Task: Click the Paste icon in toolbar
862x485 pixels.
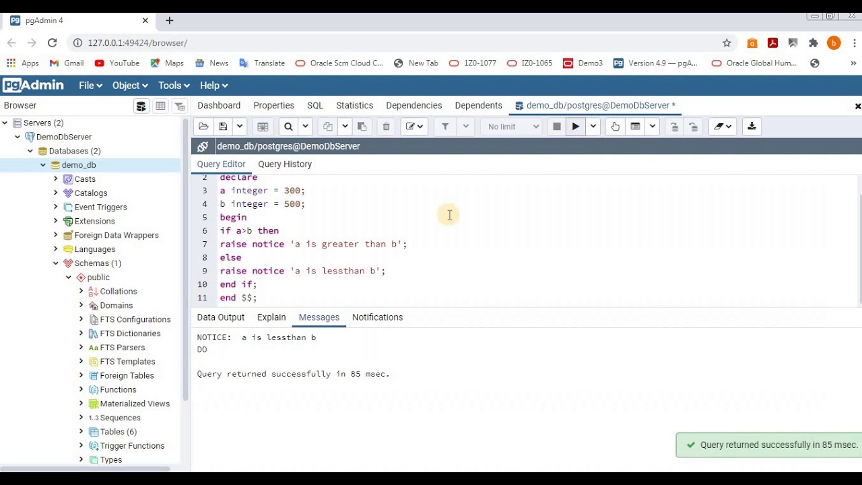Action: coord(362,127)
